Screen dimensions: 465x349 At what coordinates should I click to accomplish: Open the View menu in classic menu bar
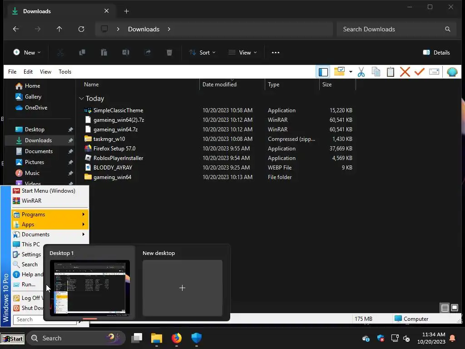pos(46,72)
